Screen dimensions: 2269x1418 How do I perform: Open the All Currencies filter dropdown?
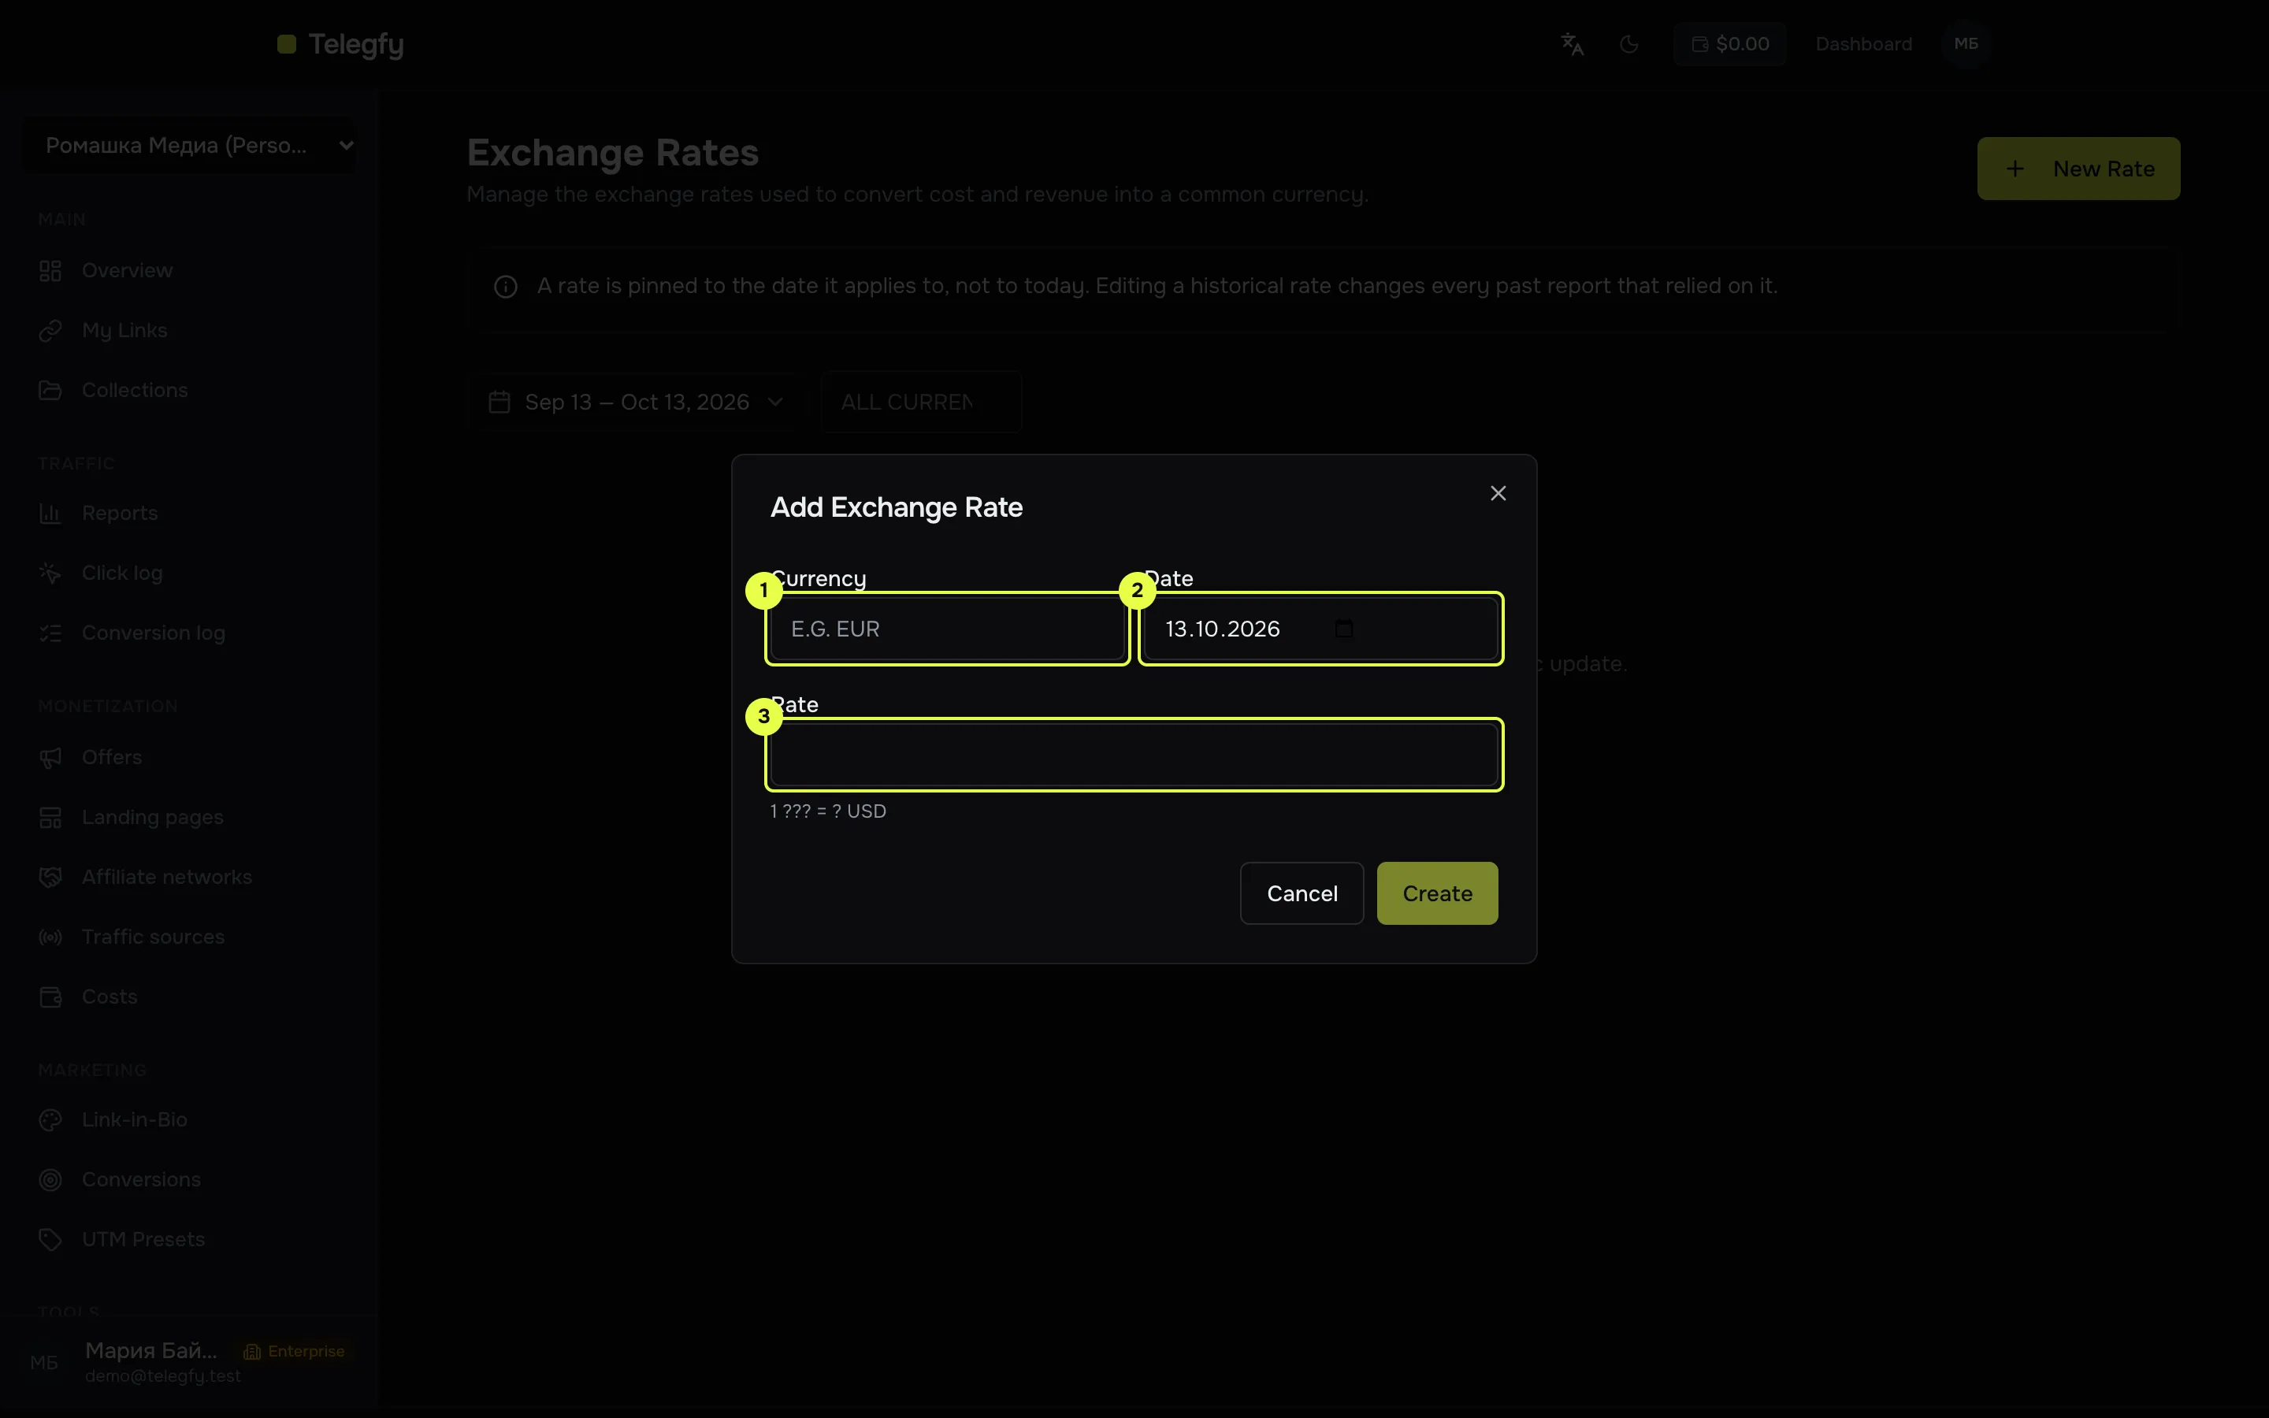tap(921, 403)
